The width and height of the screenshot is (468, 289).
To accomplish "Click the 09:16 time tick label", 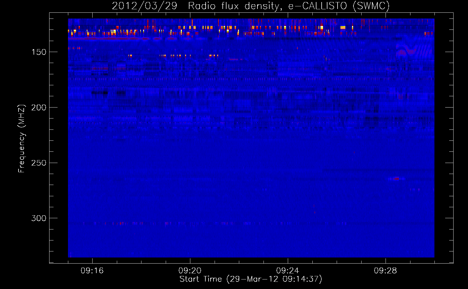I will point(92,271).
